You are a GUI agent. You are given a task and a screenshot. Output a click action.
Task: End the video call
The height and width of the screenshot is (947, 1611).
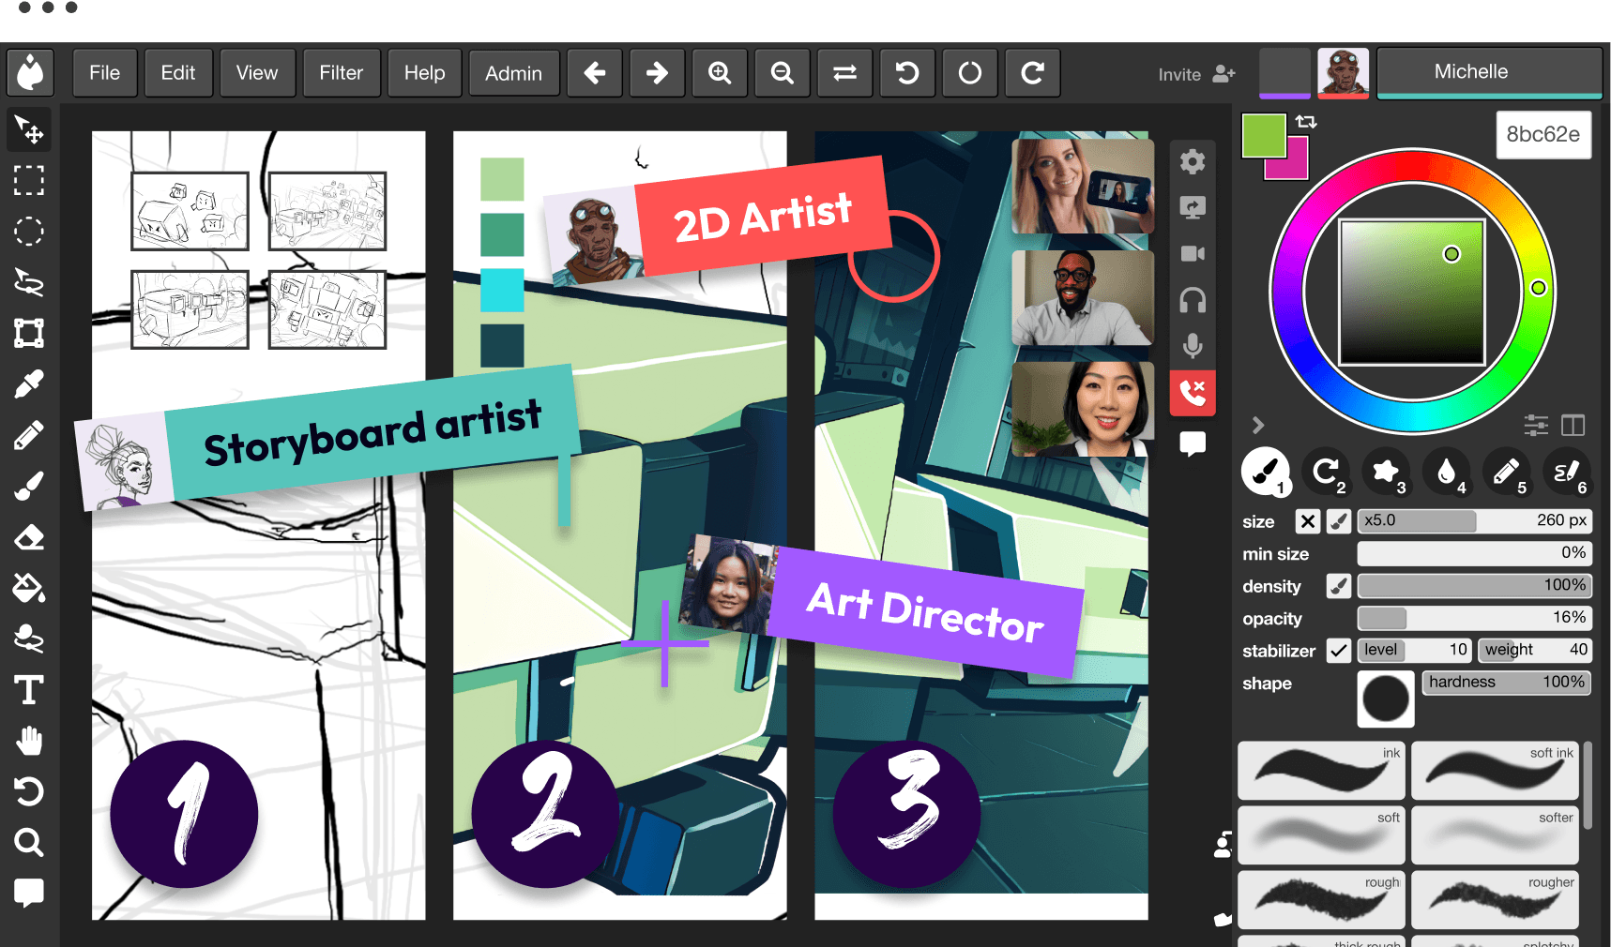[x=1193, y=393]
